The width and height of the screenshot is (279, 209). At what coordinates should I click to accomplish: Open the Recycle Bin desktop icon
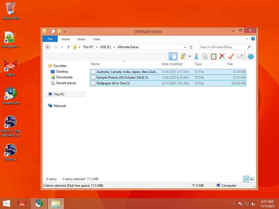(x=11, y=11)
